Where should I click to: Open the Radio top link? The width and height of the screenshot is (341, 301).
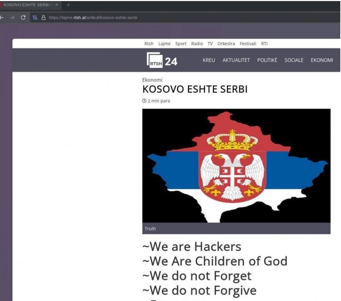[197, 44]
